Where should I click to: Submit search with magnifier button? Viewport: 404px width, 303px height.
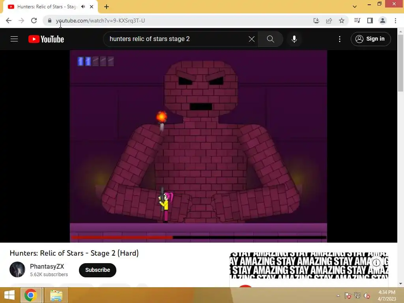[x=271, y=39]
